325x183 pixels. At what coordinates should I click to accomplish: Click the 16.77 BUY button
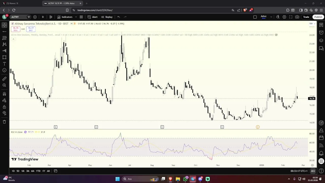[31, 29]
